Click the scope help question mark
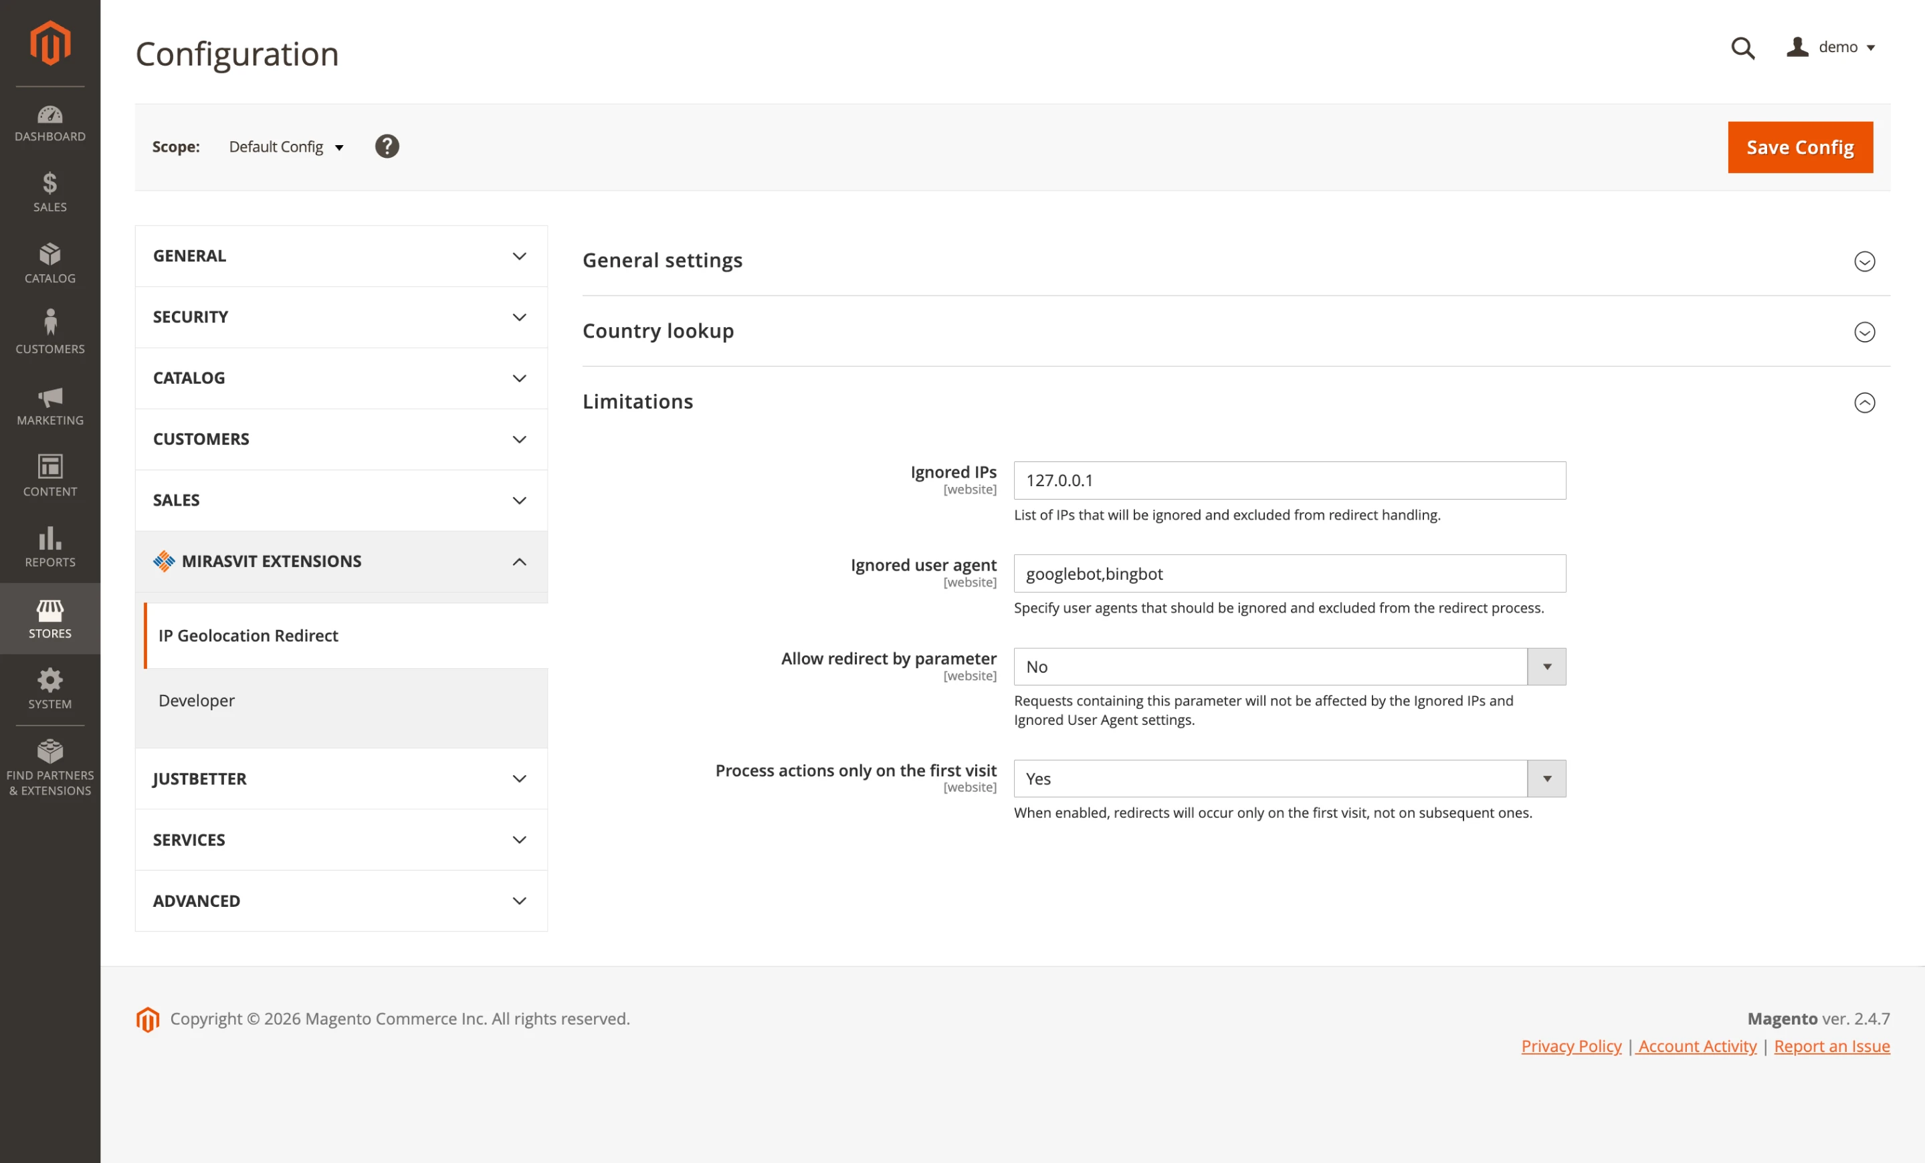The image size is (1925, 1163). pos(387,146)
